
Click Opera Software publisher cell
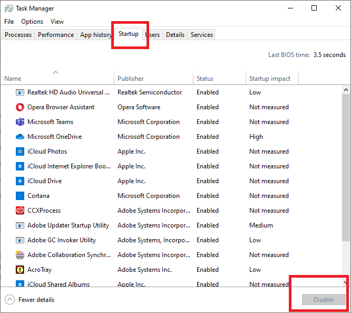139,107
